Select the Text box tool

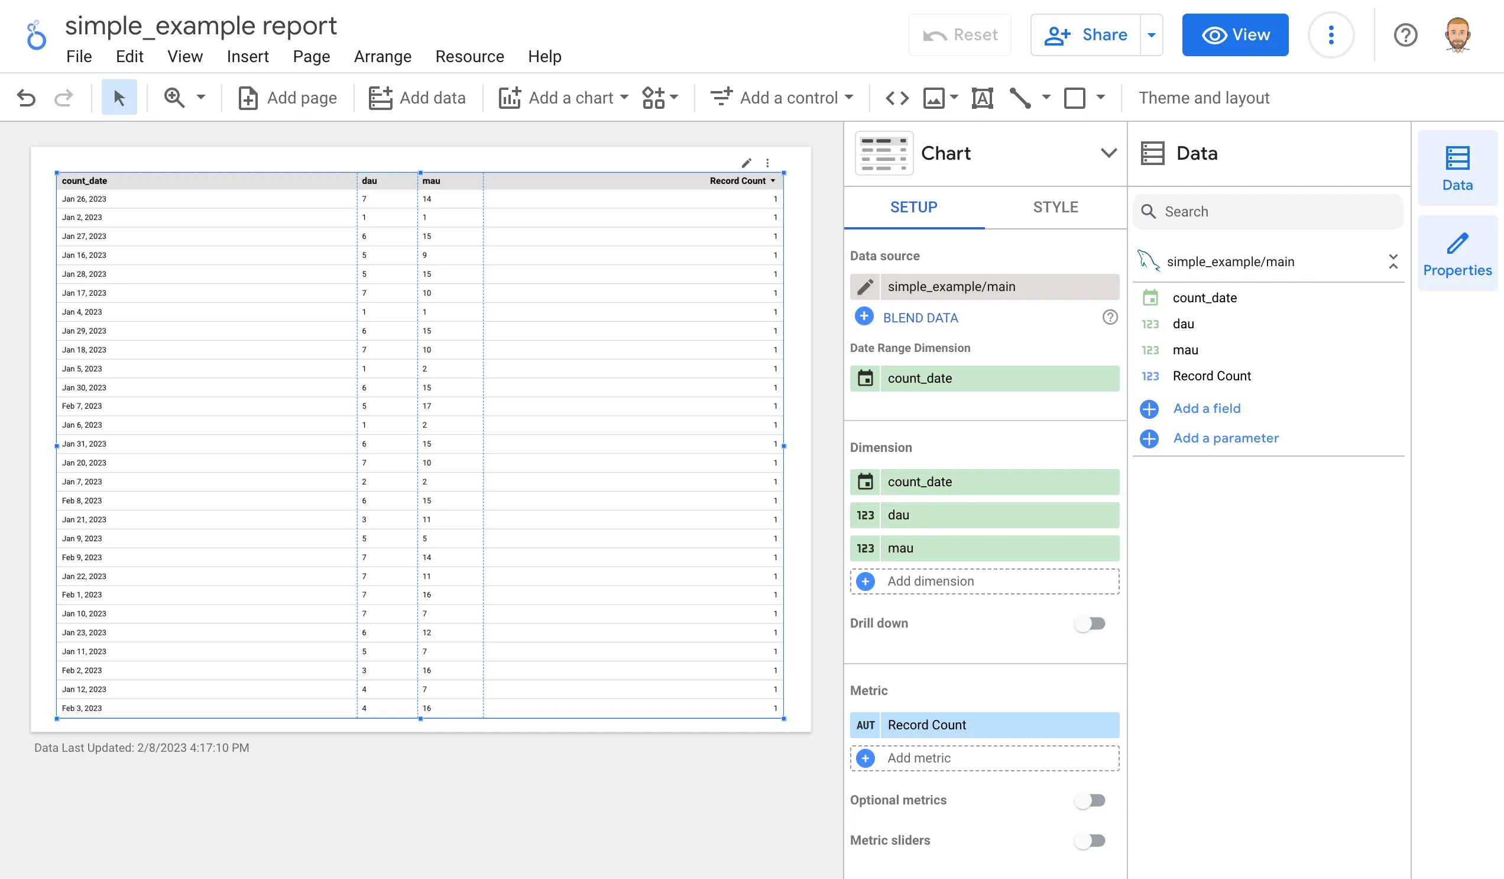982,98
